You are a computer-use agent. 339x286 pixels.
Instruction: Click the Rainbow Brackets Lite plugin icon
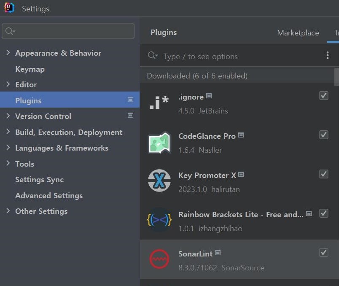(x=159, y=221)
